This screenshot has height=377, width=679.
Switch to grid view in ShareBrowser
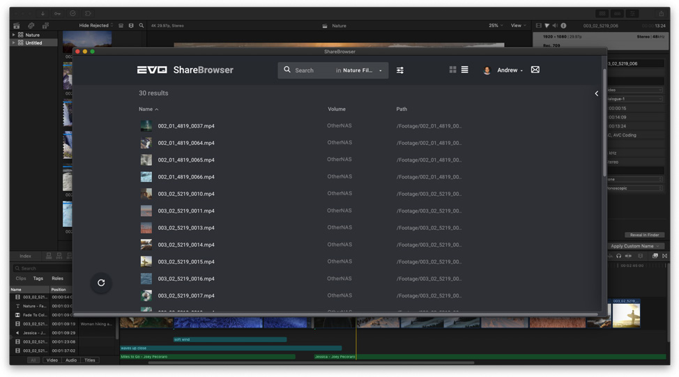[452, 70]
